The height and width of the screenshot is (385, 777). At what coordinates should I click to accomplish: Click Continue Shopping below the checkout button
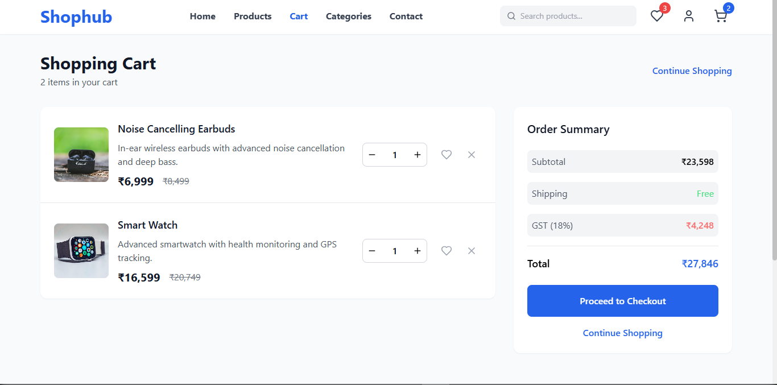pyautogui.click(x=622, y=333)
